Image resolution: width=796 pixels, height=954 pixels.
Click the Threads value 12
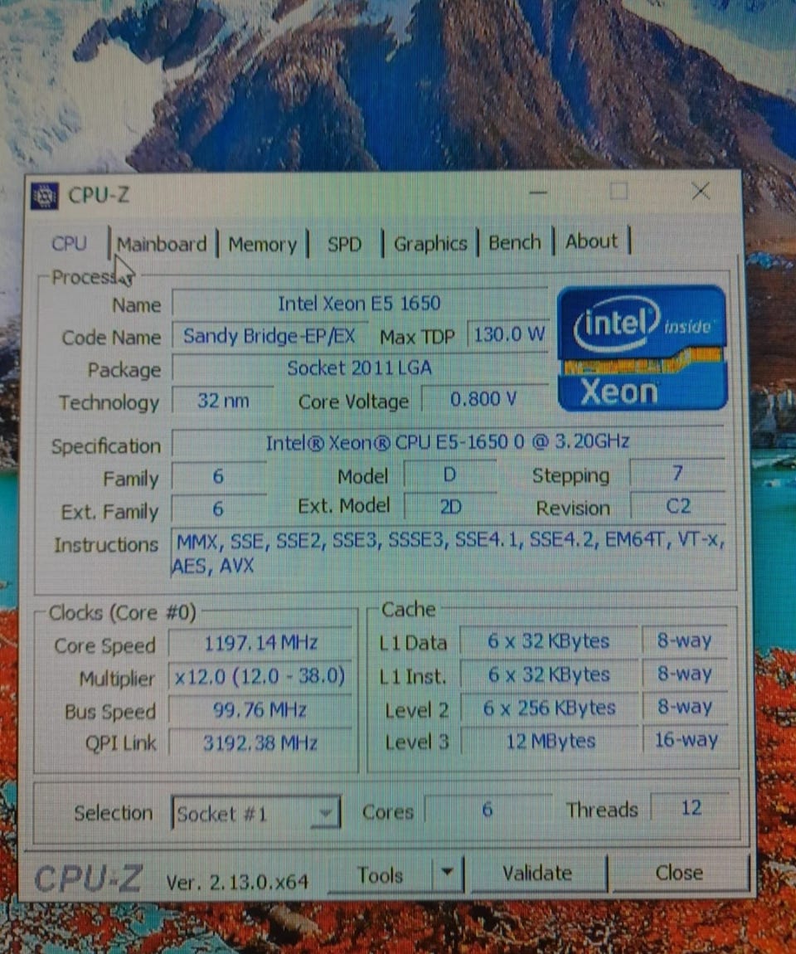(x=691, y=808)
